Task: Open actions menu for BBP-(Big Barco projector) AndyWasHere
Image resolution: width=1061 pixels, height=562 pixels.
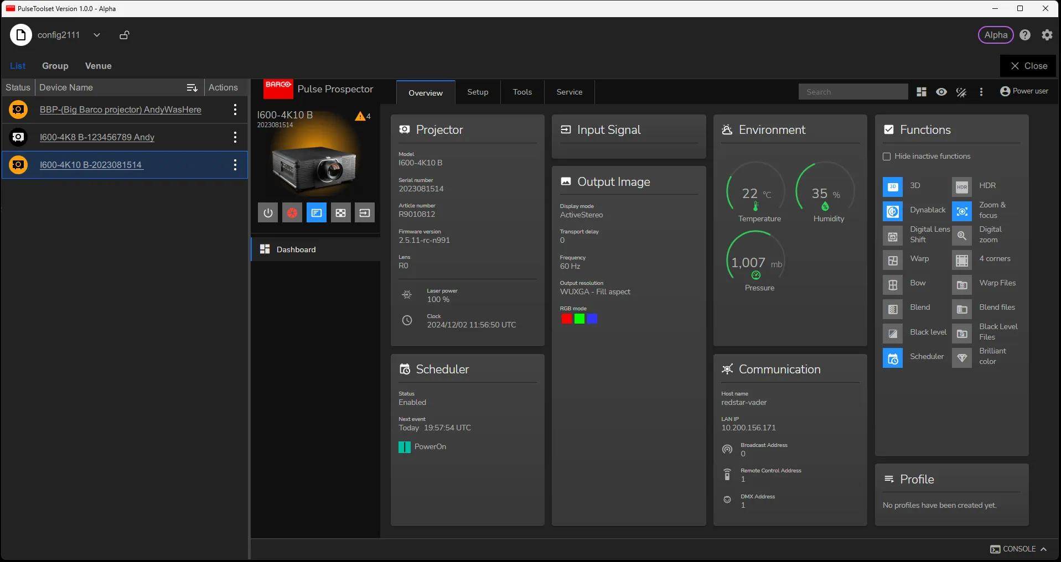Action: click(x=235, y=110)
